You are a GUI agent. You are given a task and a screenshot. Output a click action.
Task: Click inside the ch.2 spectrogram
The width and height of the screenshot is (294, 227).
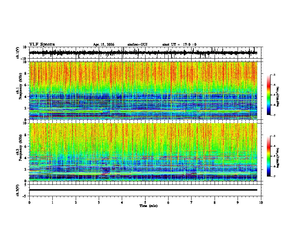click(143, 152)
